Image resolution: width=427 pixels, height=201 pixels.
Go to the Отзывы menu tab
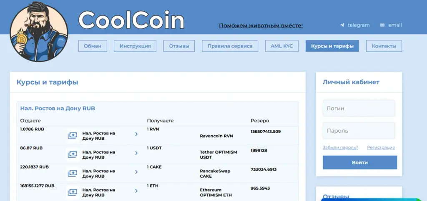179,46
